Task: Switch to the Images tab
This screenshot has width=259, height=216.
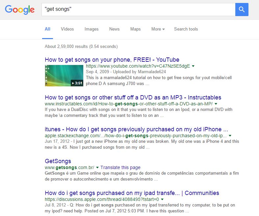Action: click(91, 29)
